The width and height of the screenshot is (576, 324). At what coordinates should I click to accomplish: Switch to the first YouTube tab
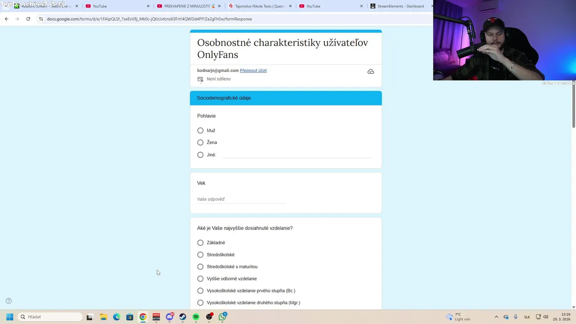118,6
